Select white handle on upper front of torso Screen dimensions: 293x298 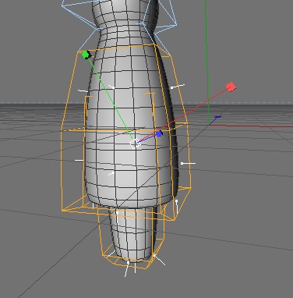(x=111, y=87)
